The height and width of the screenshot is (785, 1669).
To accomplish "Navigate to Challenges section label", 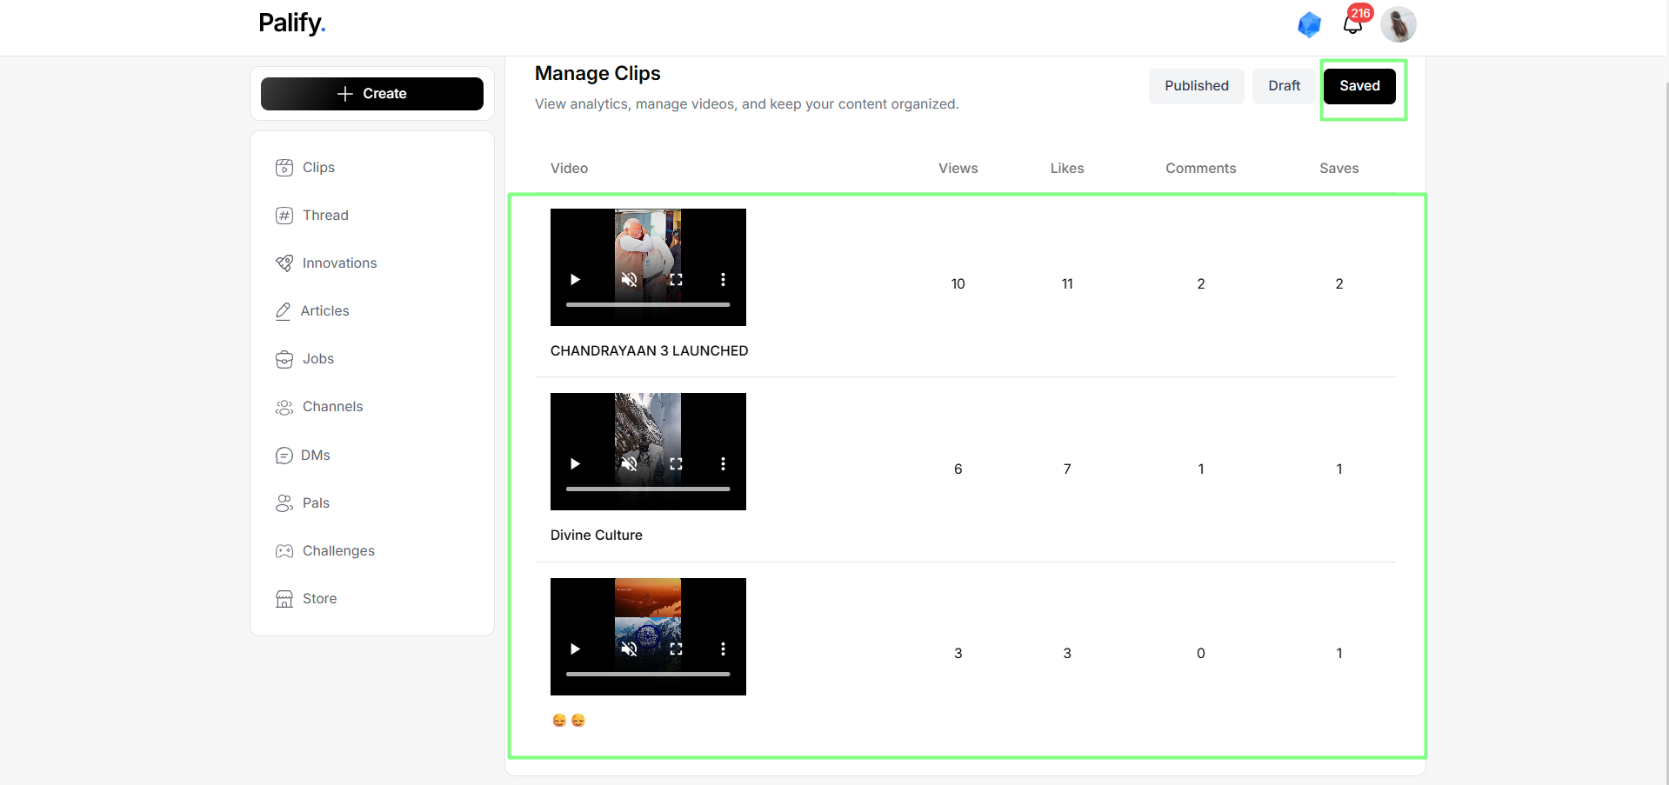I will point(338,551).
